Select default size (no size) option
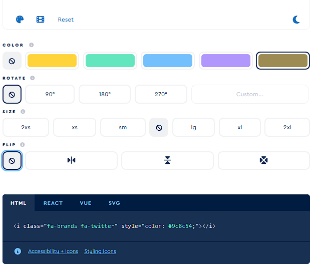The height and width of the screenshot is (268, 311). point(159,127)
